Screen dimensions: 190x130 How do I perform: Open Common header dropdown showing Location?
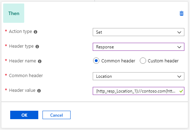point(138,76)
